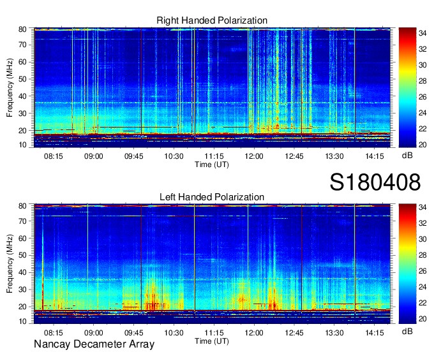Image resolution: width=434 pixels, height=352 pixels.
Task: Click the 20 dB value on Right Handed color bar
Action: (423, 145)
